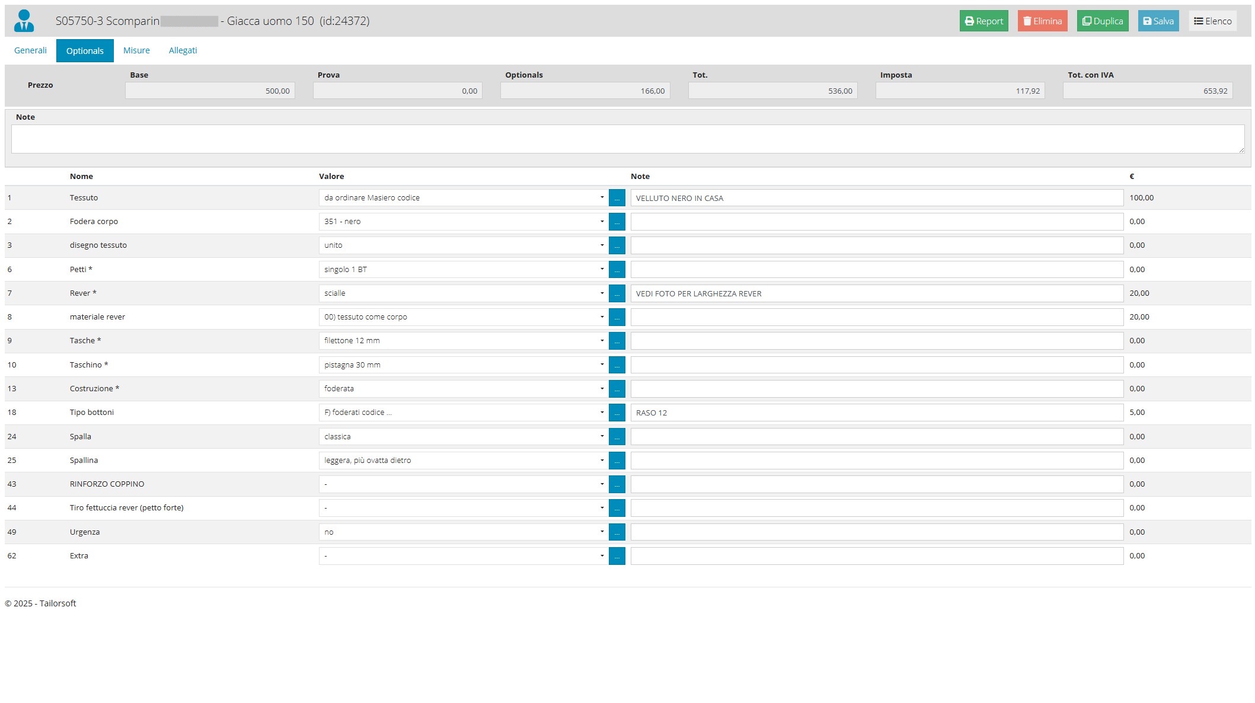Open the ellipsis button for Spallina row
Screen dimensions: 1255x703
coord(617,461)
